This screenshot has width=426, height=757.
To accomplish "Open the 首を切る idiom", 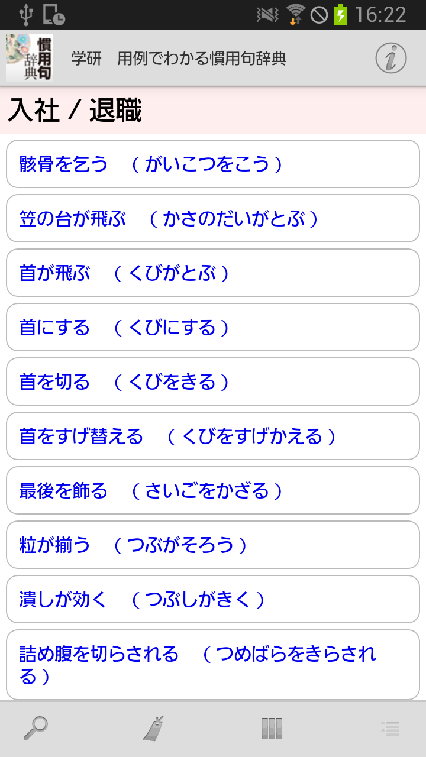I will [x=213, y=381].
